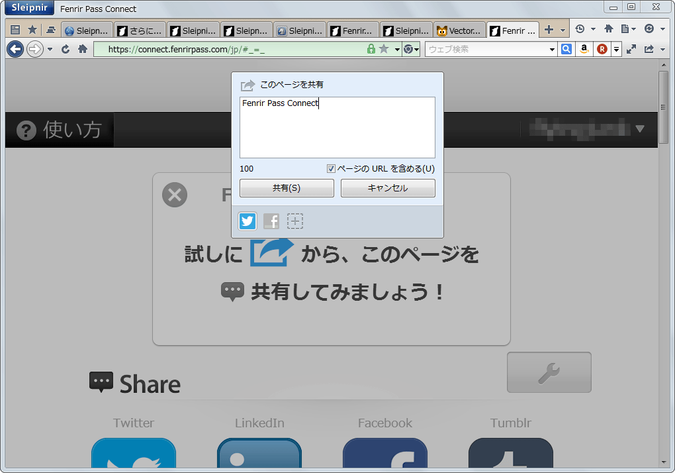Bookmark page with the address bar star

click(384, 49)
